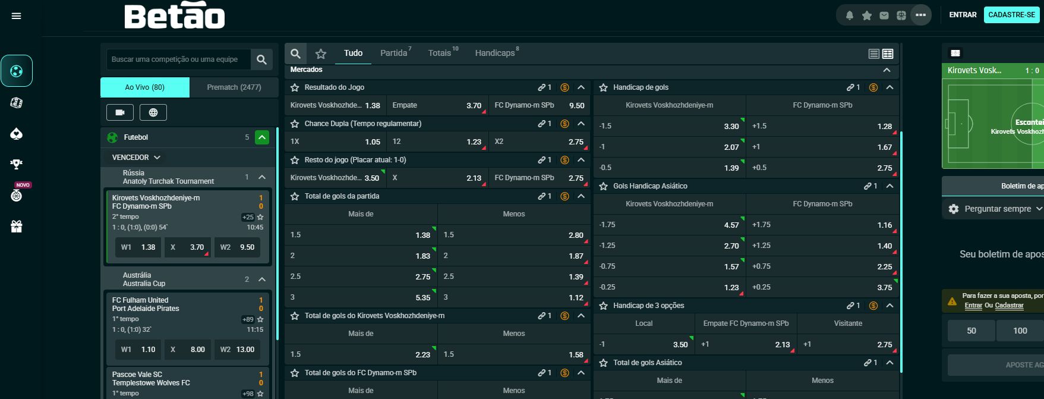Collapse the Total de gols da partida market
Image resolution: width=1044 pixels, height=399 pixels.
pos(581,196)
